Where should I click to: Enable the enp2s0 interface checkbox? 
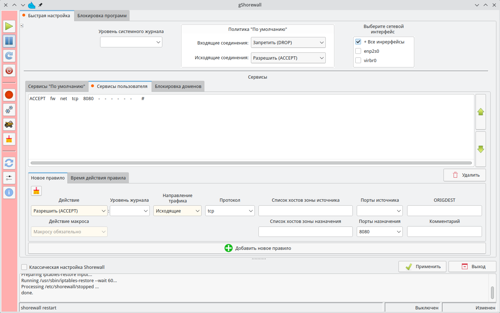point(358,51)
